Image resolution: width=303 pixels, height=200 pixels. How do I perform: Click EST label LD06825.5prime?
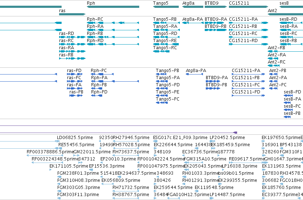pos(75,138)
